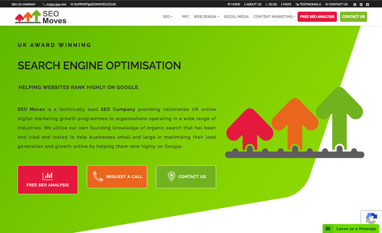This screenshot has width=382, height=233.
Task: Click 'Helping websites rank highly on Google.'
Action: coord(79,88)
